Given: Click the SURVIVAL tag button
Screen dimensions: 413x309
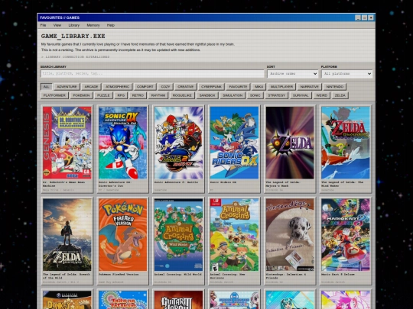Looking at the screenshot, I should coord(301,95).
